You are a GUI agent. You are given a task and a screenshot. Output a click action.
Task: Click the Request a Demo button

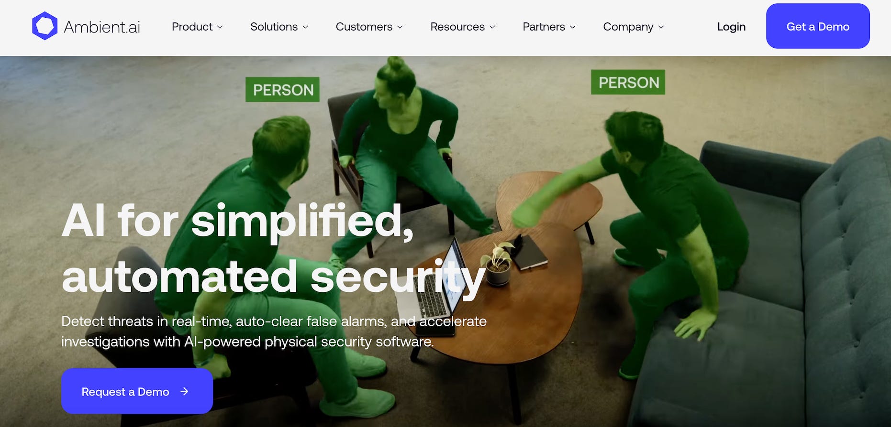click(137, 391)
